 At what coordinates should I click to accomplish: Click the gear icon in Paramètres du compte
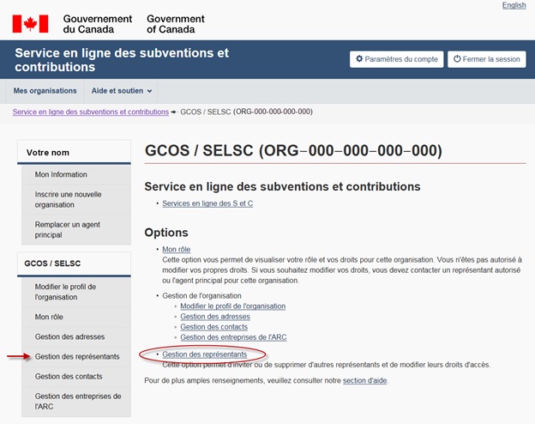tap(360, 59)
